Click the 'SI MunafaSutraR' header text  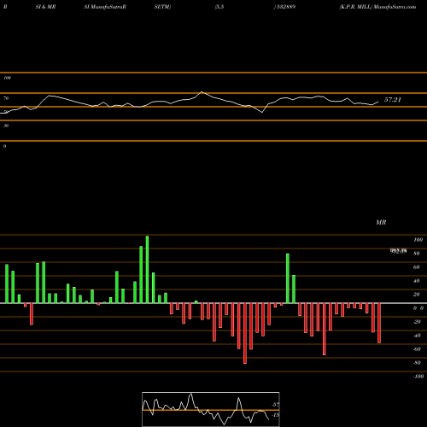[105, 7]
